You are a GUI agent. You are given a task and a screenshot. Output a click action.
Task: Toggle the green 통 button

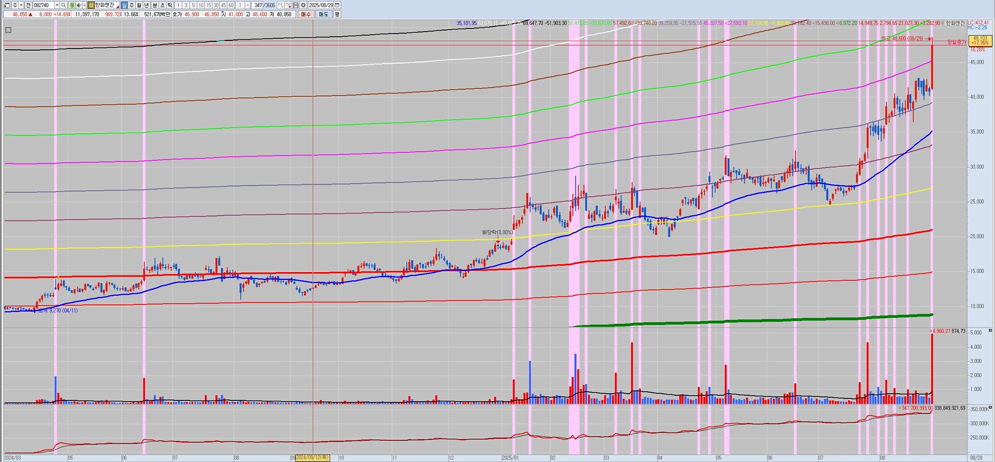click(72, 5)
